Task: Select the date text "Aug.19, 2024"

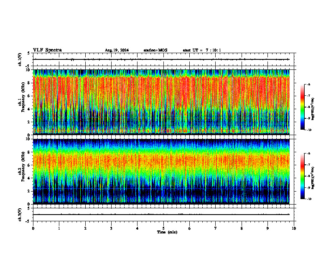Action: 117,50
